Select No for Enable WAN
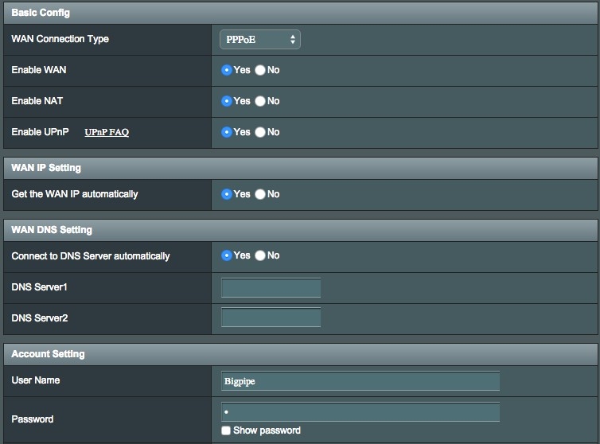This screenshot has height=444, width=600. 260,70
